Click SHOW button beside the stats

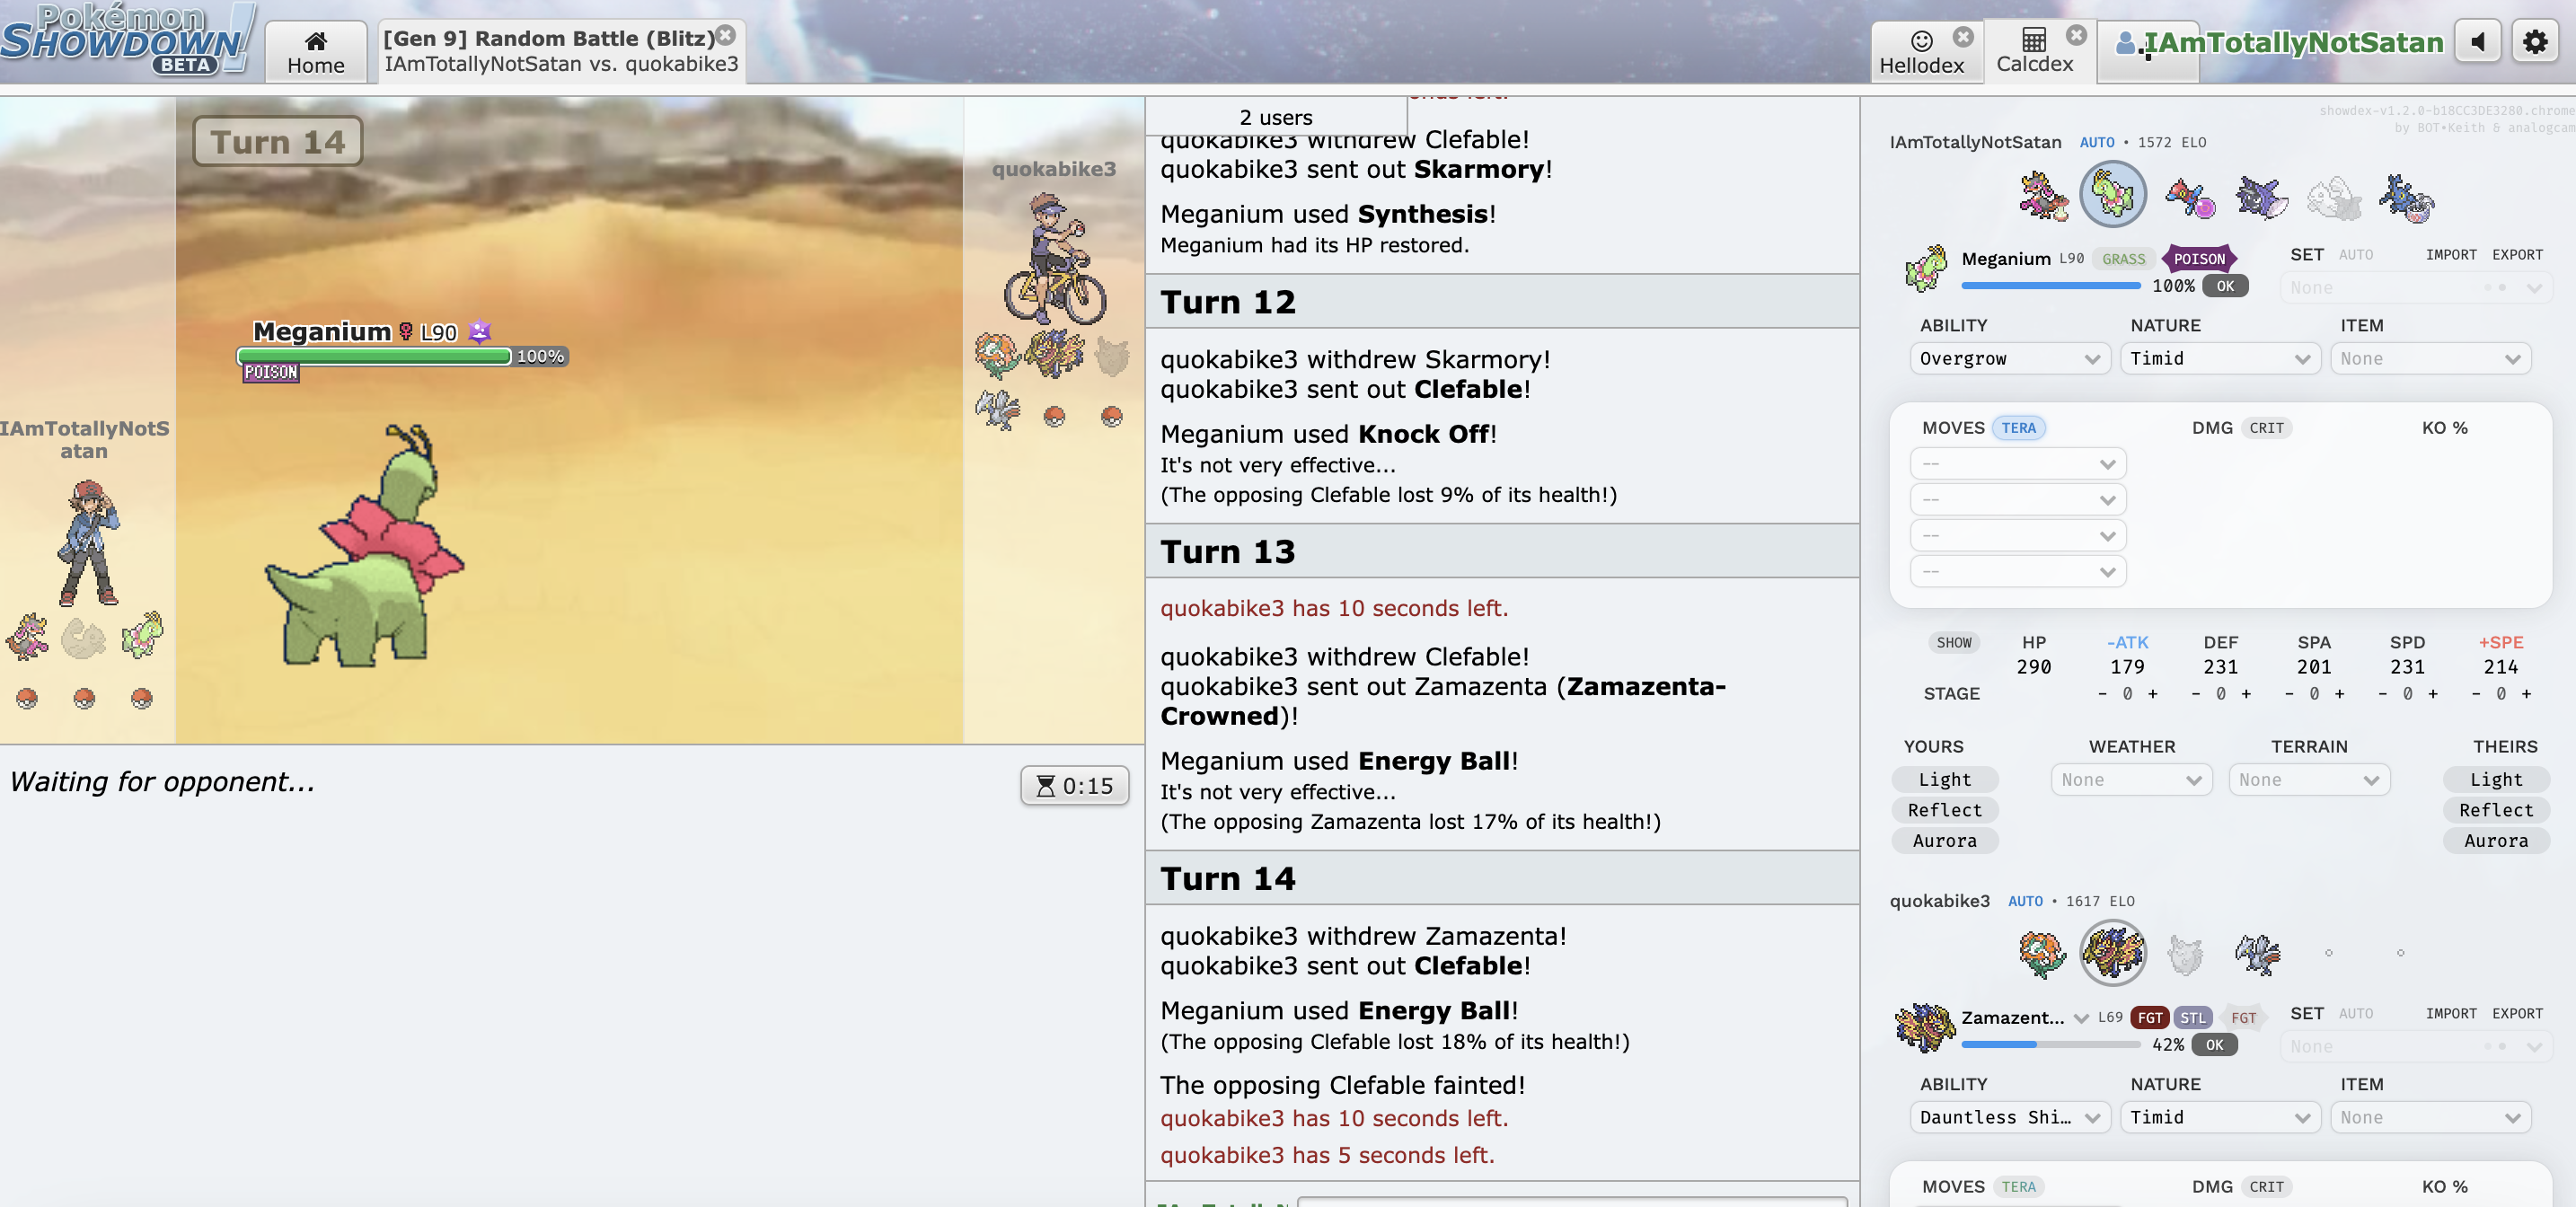click(x=1953, y=643)
